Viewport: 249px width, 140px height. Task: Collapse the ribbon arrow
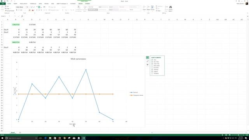click(247, 13)
